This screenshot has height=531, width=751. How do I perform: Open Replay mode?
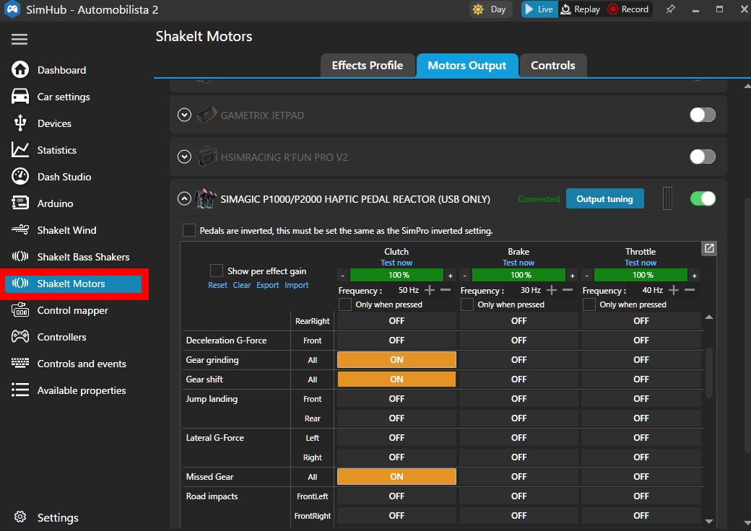pyautogui.click(x=581, y=9)
